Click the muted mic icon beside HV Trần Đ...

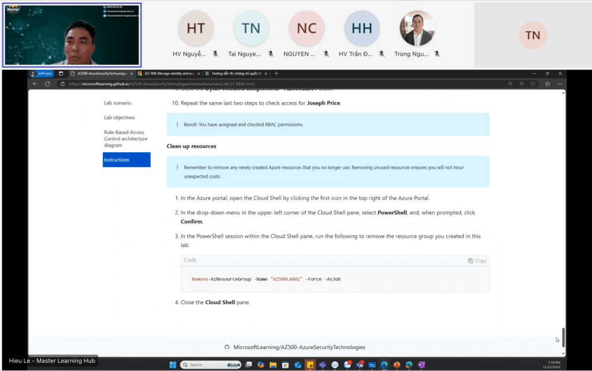382,54
